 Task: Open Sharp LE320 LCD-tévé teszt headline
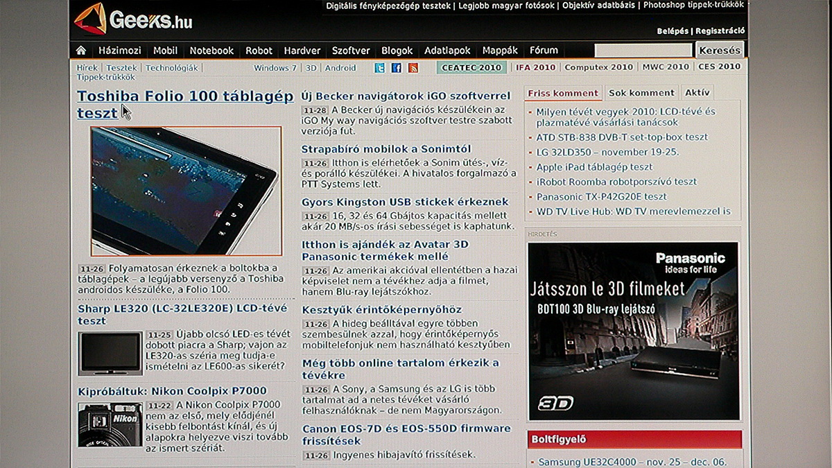pyautogui.click(x=182, y=314)
